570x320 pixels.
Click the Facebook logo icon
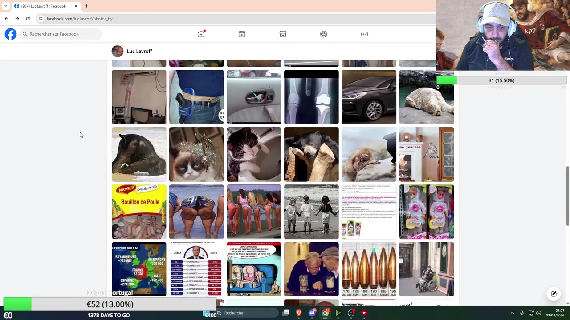point(11,34)
